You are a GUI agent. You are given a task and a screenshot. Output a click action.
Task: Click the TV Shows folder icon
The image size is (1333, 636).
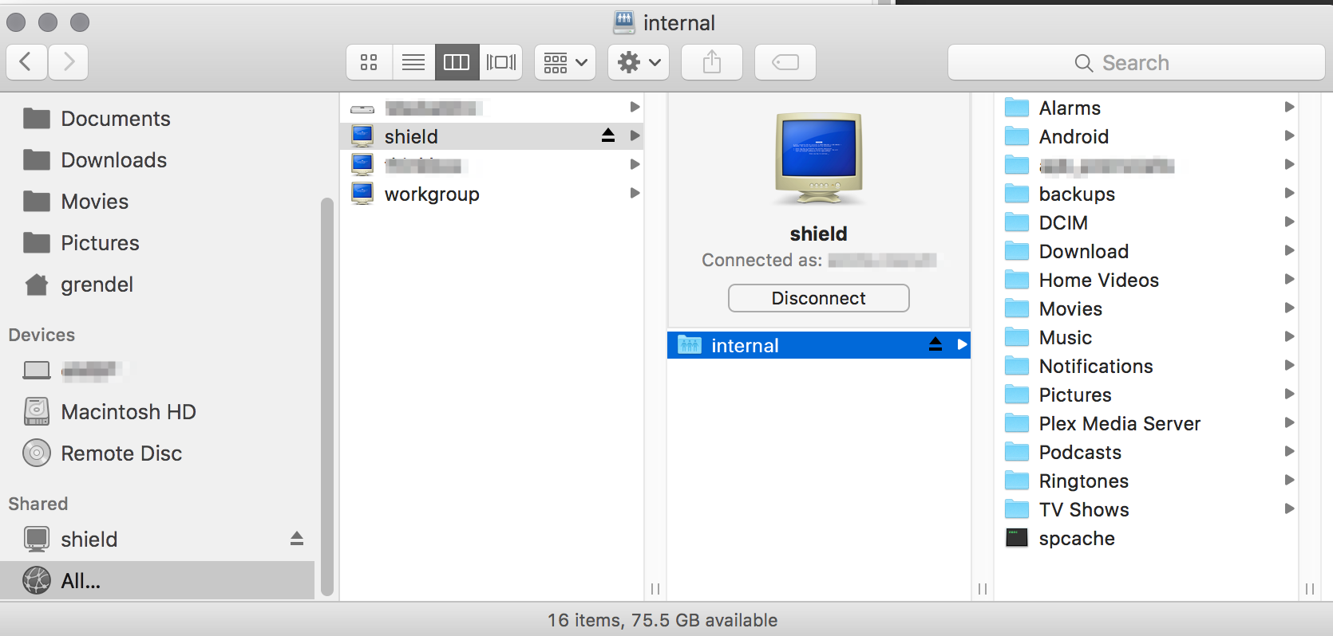click(1017, 509)
